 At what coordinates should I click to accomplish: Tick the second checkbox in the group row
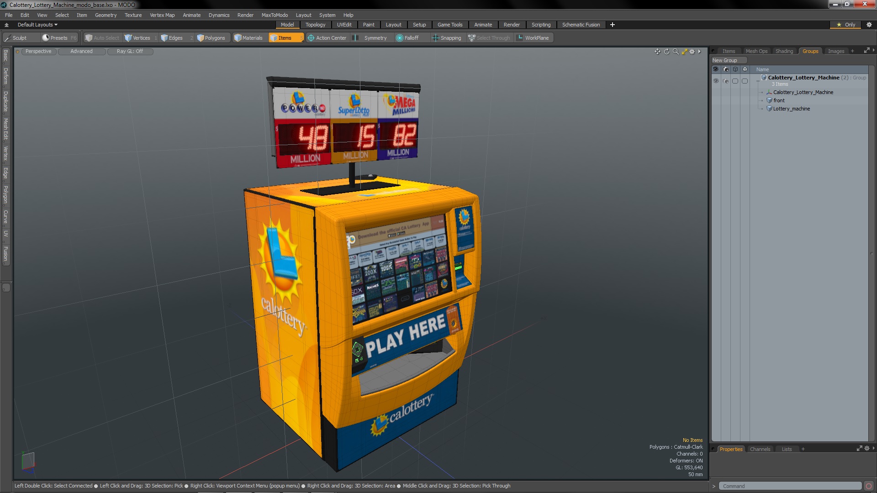745,81
